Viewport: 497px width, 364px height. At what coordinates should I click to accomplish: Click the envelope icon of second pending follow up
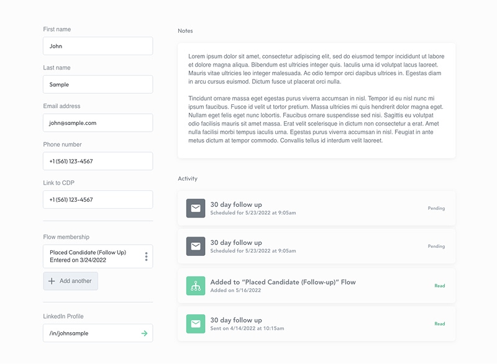(196, 246)
